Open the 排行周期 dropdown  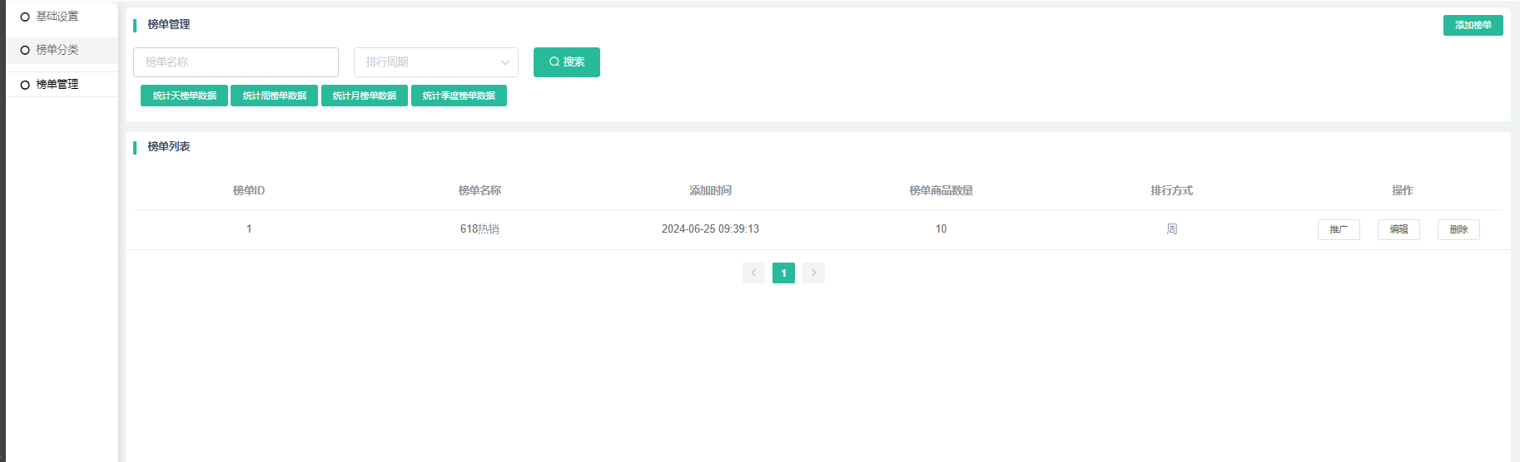(425, 62)
